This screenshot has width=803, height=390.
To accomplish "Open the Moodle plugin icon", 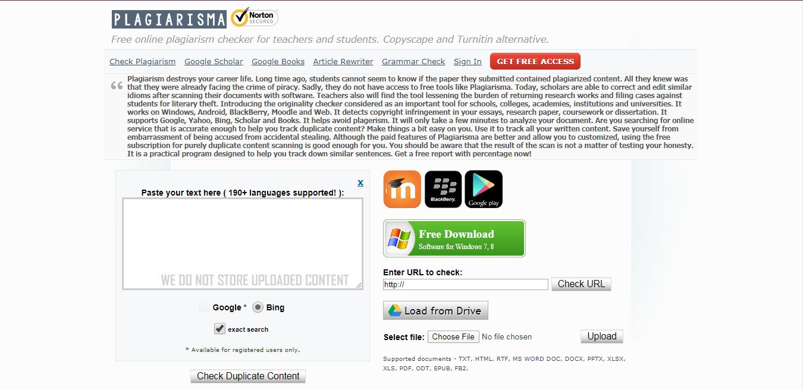I will click(x=402, y=189).
